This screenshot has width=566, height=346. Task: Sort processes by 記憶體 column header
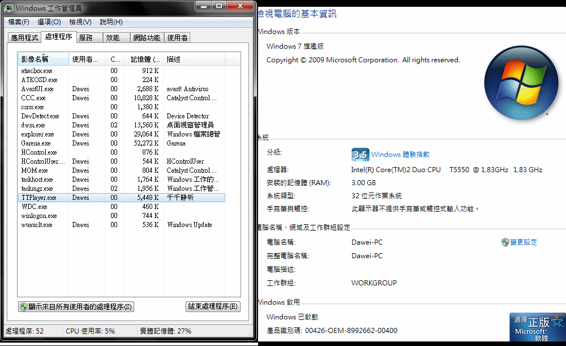(x=141, y=59)
